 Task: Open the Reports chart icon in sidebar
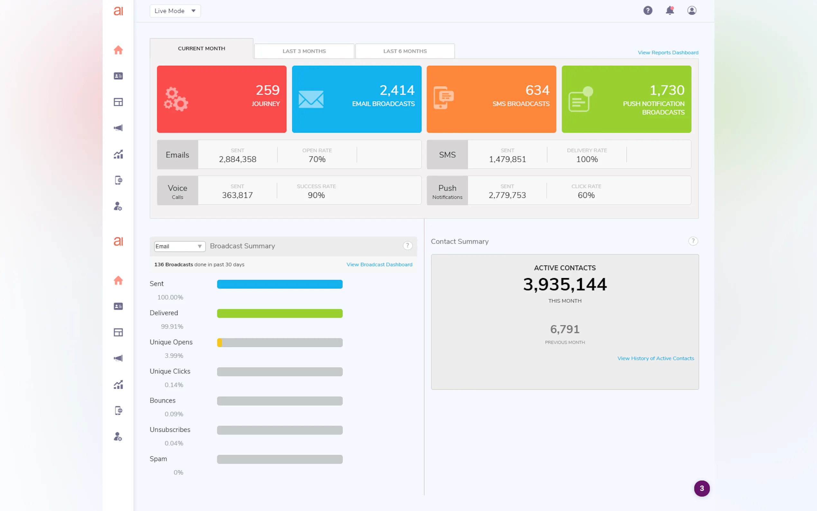[x=118, y=154]
